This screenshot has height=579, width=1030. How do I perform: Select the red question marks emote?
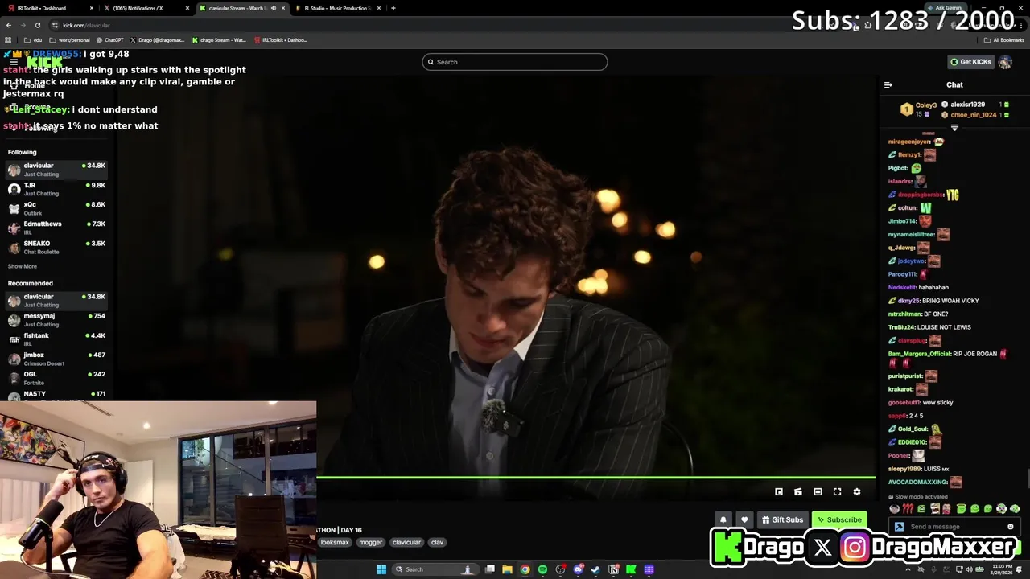pos(908,509)
